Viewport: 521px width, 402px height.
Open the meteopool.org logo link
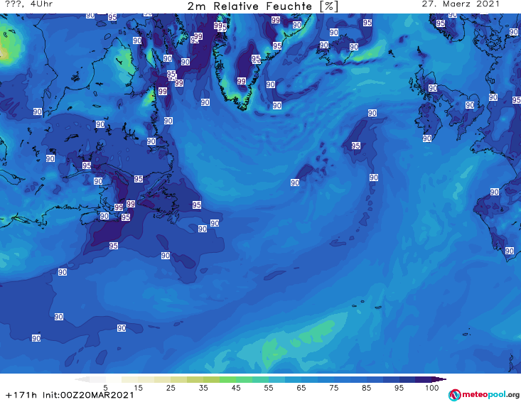(x=484, y=395)
